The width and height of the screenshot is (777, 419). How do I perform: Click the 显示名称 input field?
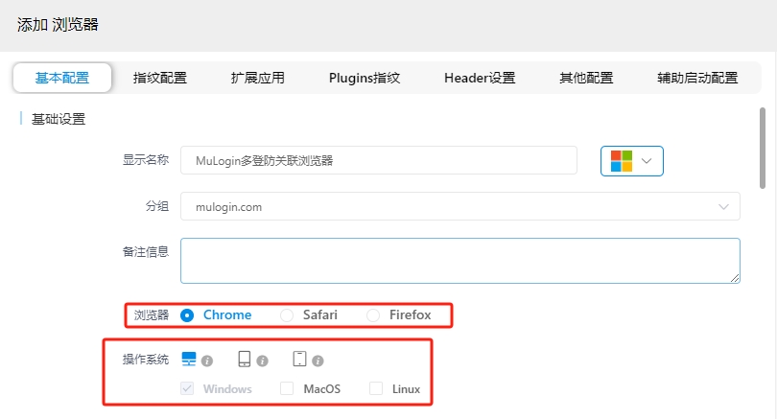click(379, 160)
